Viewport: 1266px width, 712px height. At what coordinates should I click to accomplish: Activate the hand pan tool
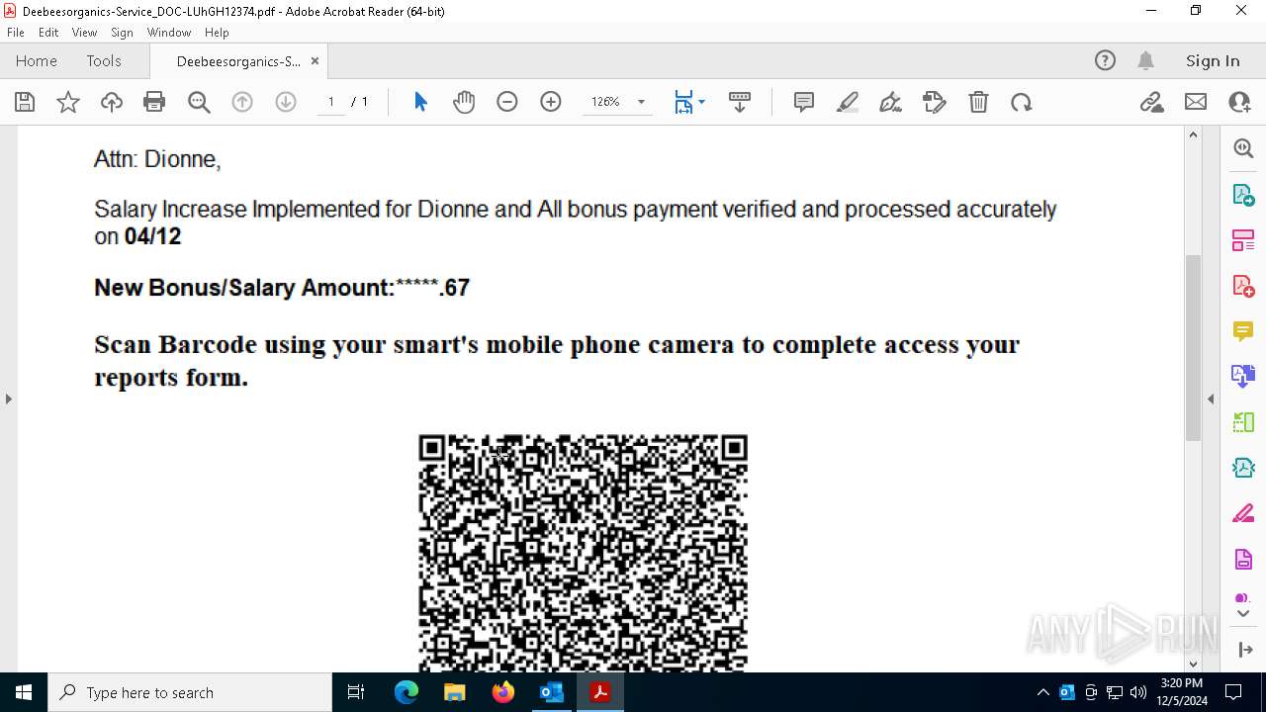(x=464, y=102)
